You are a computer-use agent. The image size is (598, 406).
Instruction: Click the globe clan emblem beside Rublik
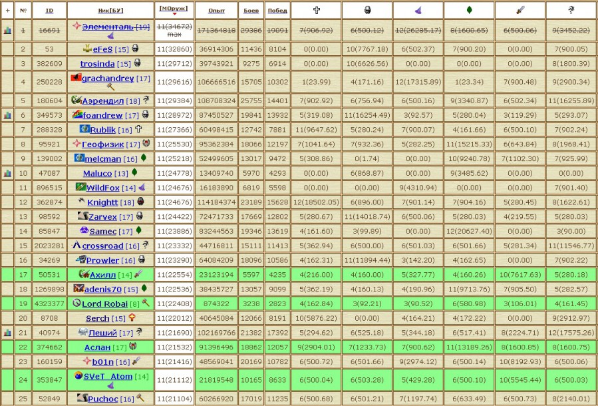coord(84,129)
